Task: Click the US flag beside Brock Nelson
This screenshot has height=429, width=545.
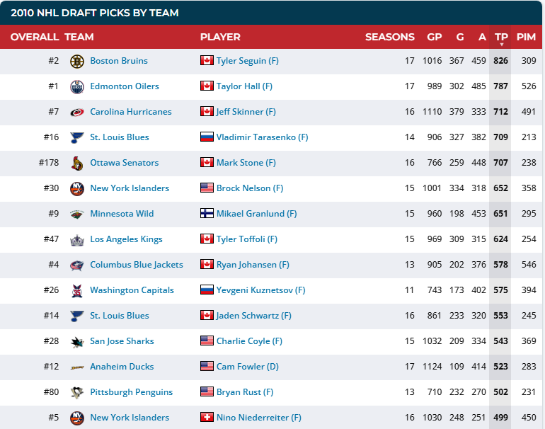Action: point(207,188)
